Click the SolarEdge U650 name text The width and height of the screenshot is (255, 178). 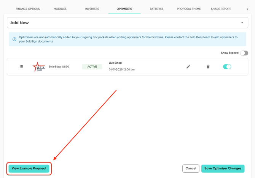click(59, 67)
